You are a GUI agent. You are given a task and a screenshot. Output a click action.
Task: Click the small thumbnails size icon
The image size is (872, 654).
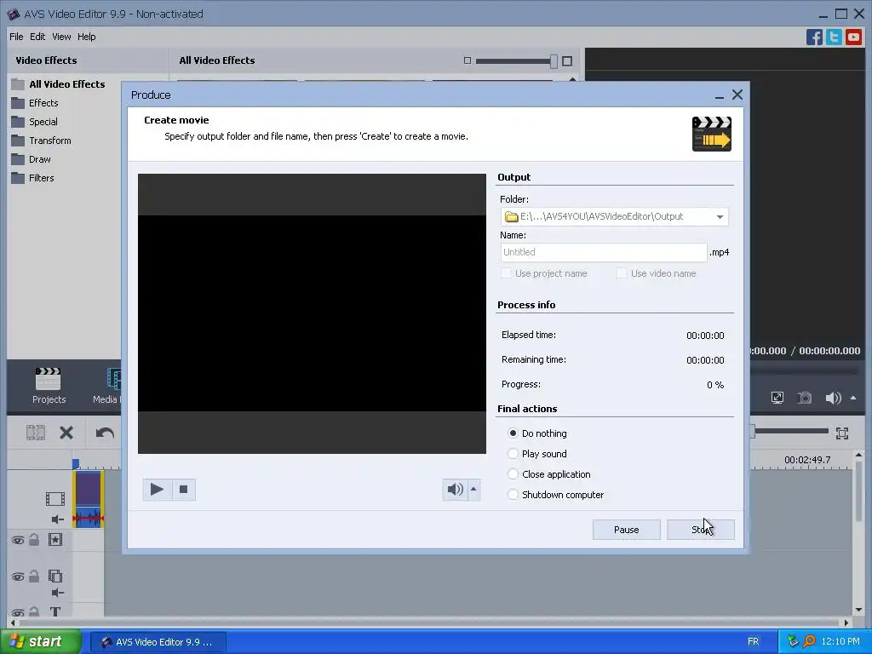[x=468, y=60]
